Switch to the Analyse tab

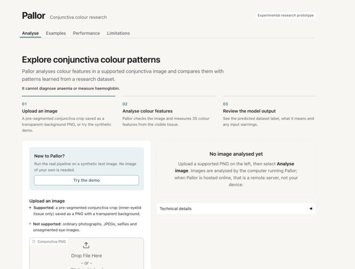click(x=30, y=33)
